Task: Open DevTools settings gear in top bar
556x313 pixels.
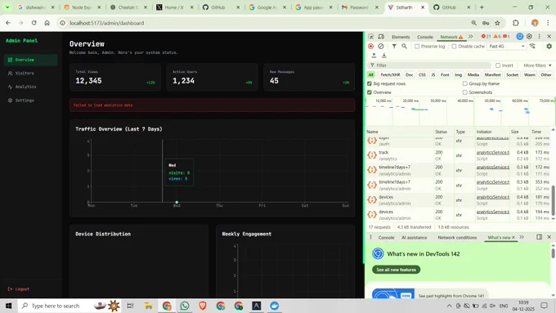Action: pyautogui.click(x=529, y=37)
